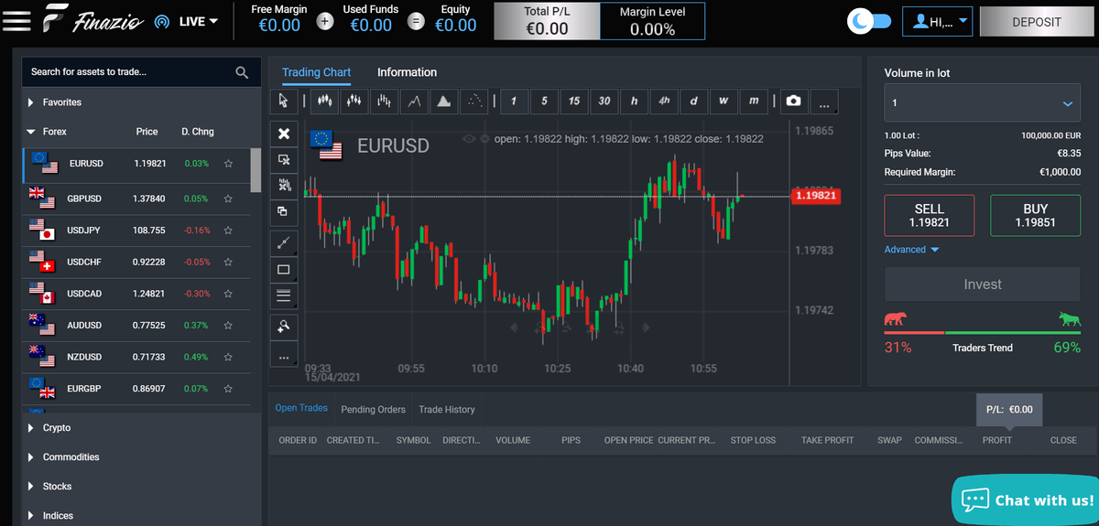This screenshot has width=1099, height=526.
Task: Click the zoom magnifier tool
Action: (x=283, y=326)
